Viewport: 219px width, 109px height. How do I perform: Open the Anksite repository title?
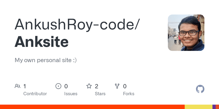pos(42,42)
